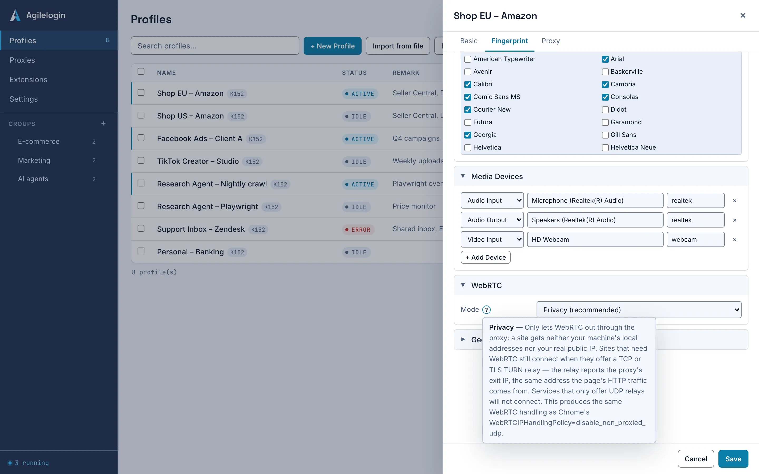Open Proxies in the sidebar
The height and width of the screenshot is (474, 759).
(59, 60)
